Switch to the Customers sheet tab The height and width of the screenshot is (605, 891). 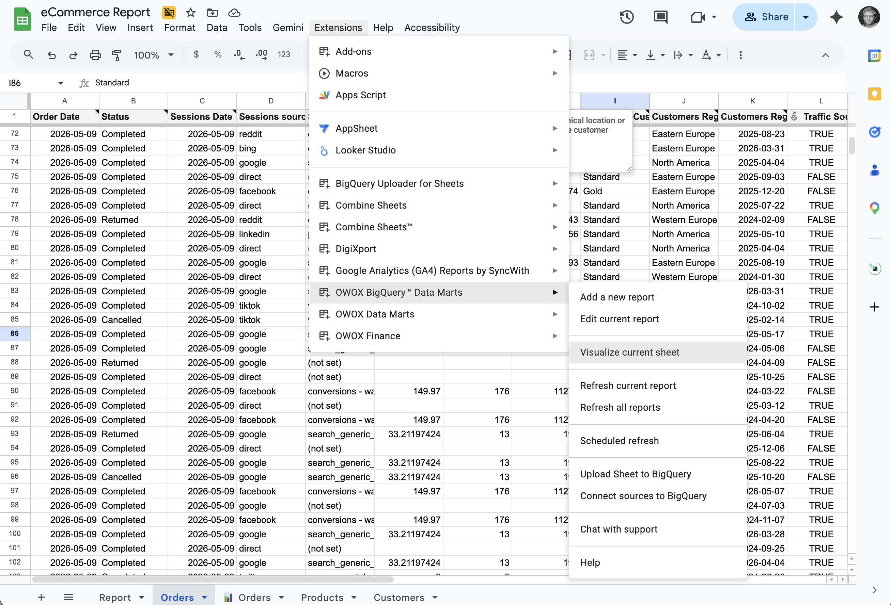click(x=399, y=598)
